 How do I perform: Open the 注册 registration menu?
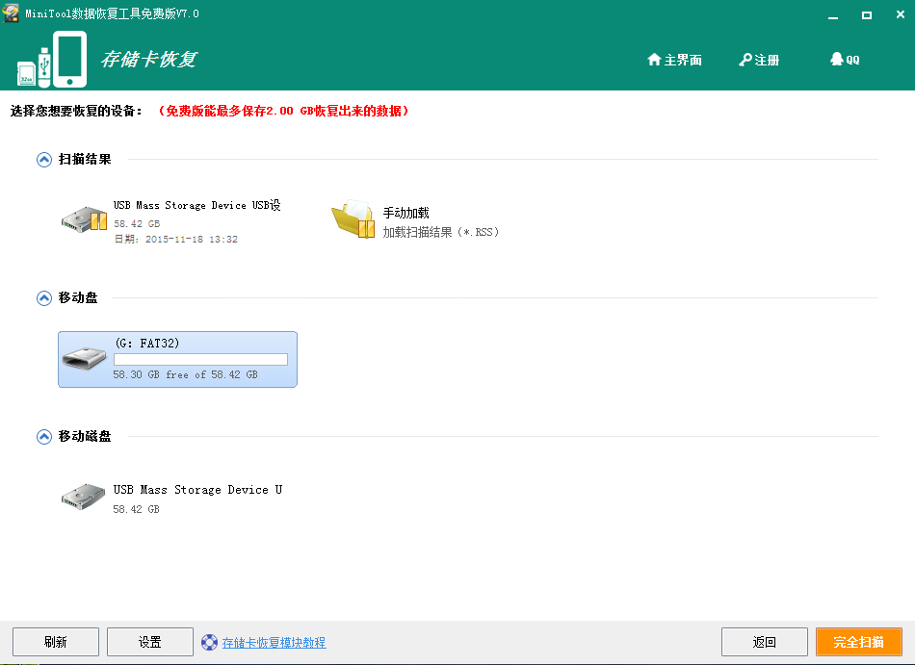point(759,60)
